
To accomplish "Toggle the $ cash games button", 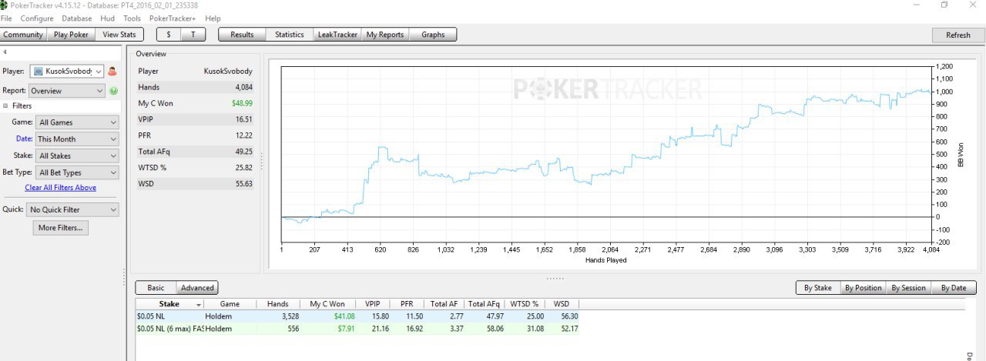I will click(x=169, y=35).
